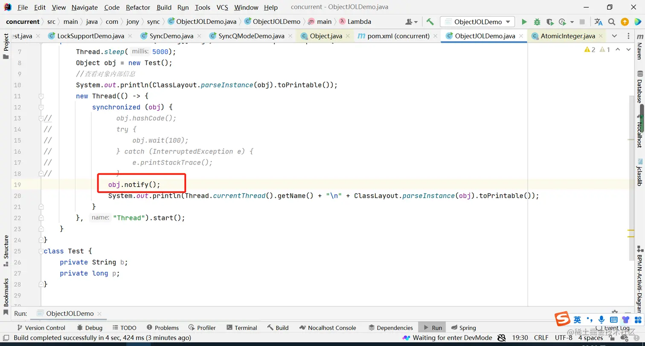Build project with the hammer icon
645x346 pixels.
point(430,22)
